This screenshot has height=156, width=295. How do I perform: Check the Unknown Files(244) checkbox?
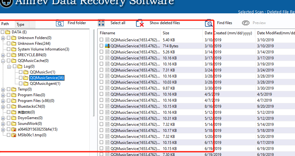click(9, 44)
